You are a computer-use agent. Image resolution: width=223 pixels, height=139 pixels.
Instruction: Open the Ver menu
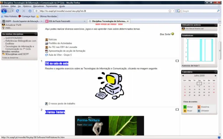pyautogui.click(x=19, y=6)
